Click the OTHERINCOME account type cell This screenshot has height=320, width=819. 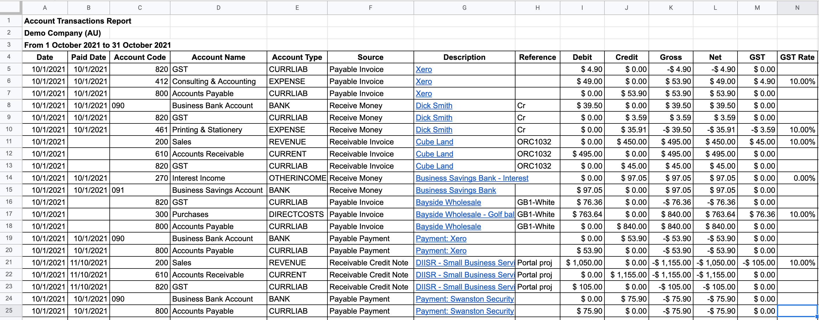click(x=297, y=178)
